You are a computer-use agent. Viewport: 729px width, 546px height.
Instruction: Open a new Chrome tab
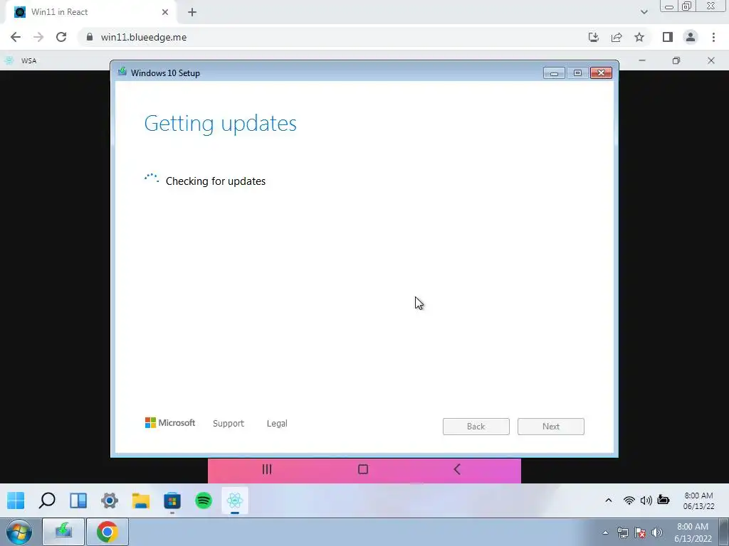192,12
